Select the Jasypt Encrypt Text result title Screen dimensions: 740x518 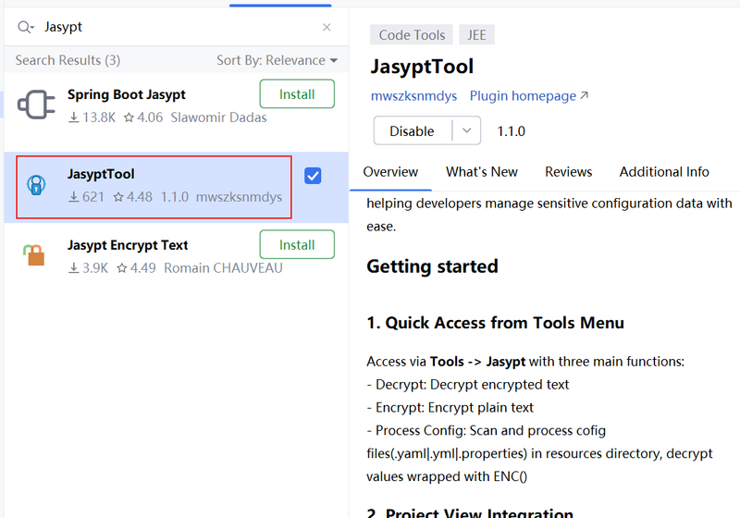point(128,245)
